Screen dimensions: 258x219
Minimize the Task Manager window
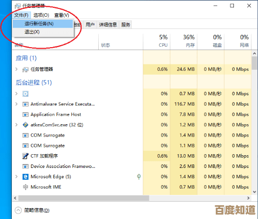(x=215, y=6)
